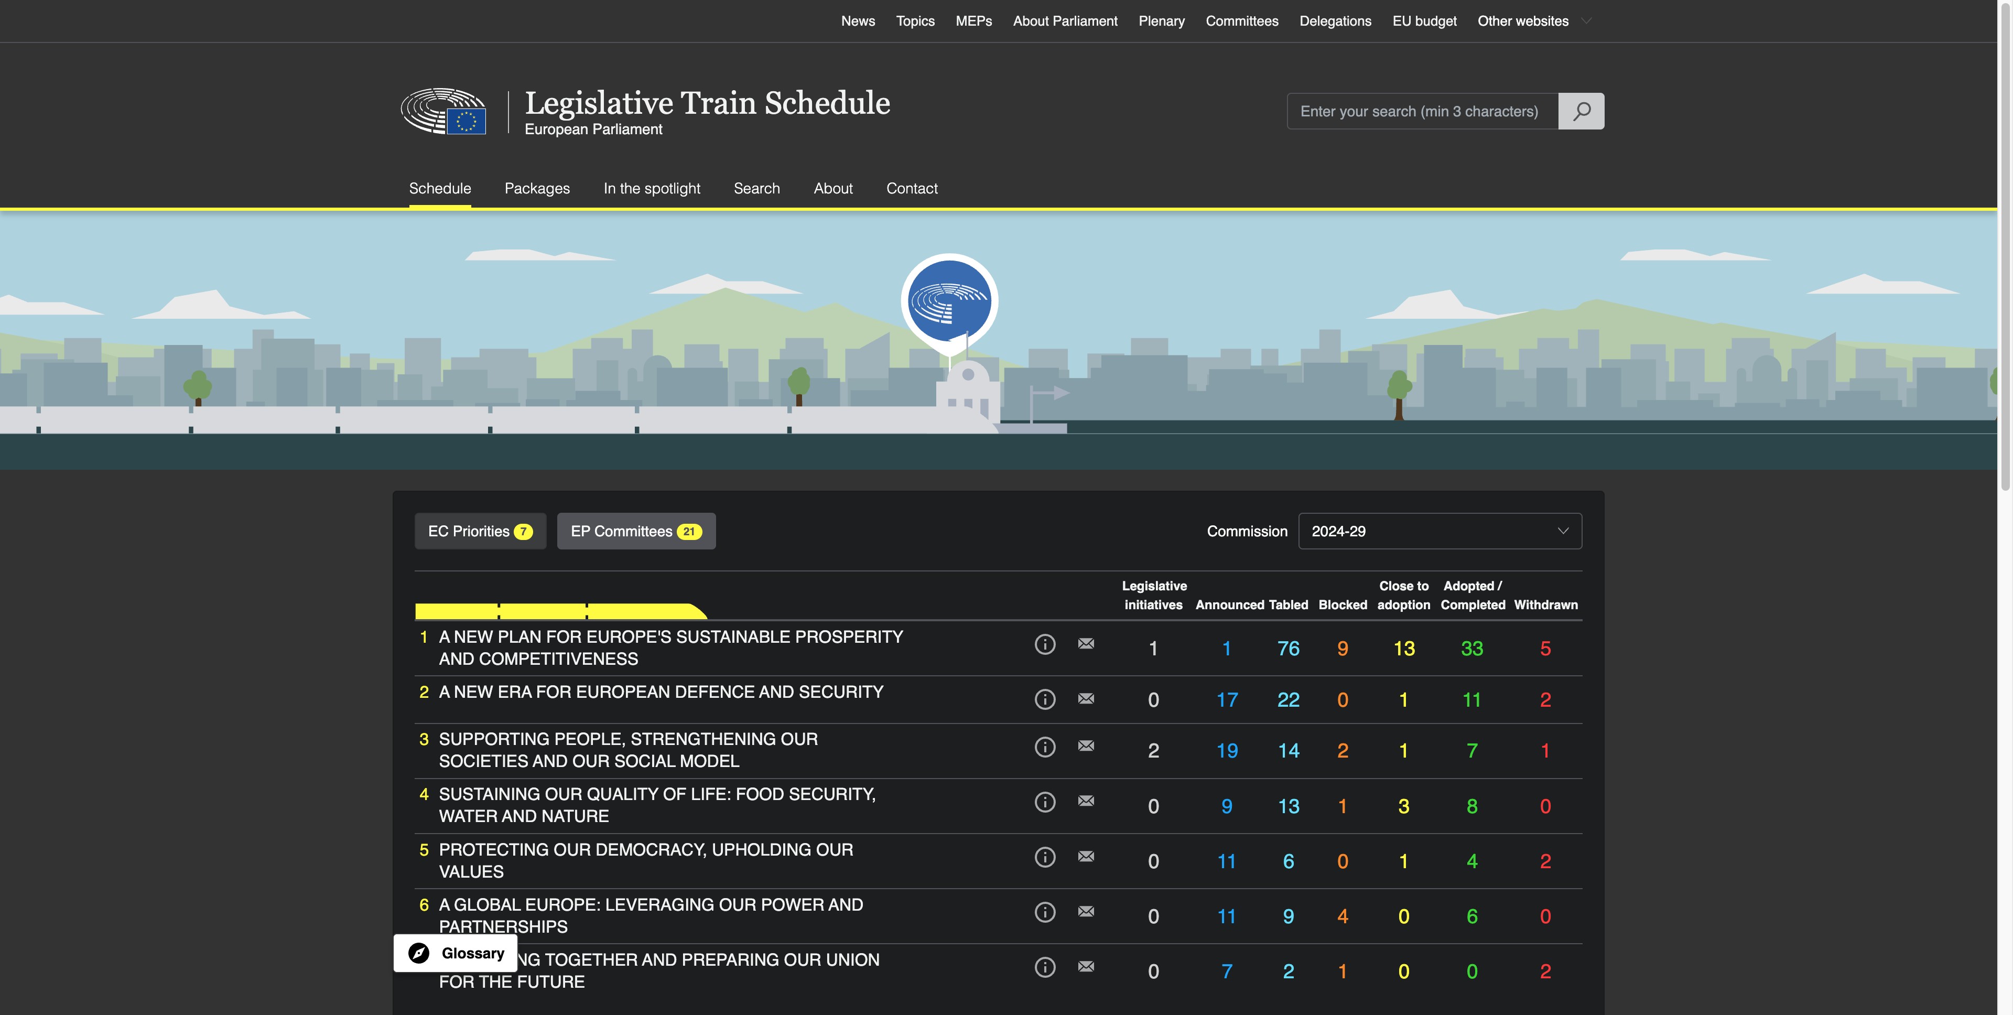Open the EU budget link

(x=1424, y=21)
